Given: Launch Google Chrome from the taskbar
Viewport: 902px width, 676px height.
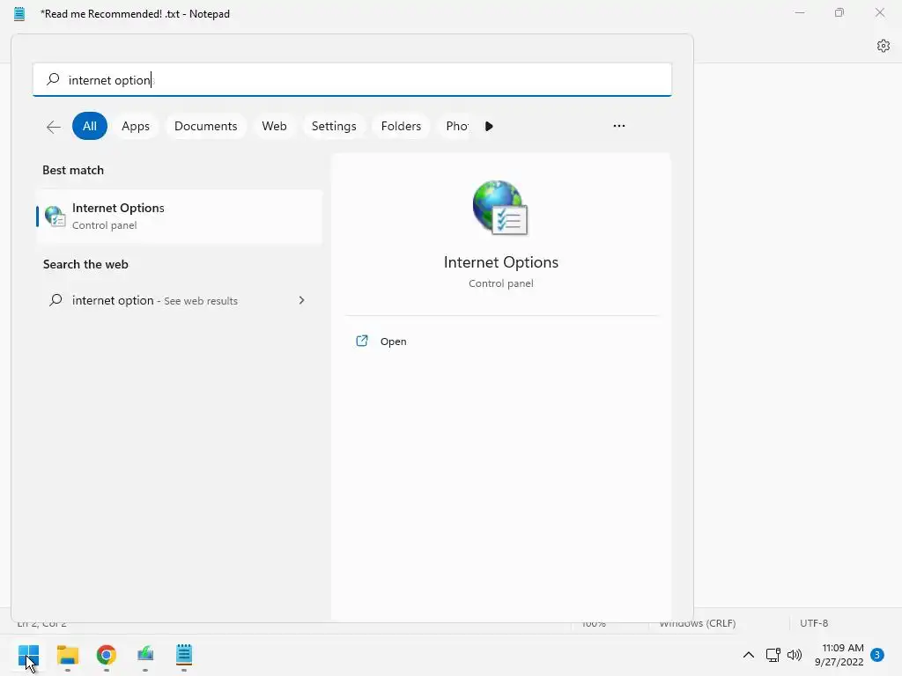Looking at the screenshot, I should tap(107, 655).
